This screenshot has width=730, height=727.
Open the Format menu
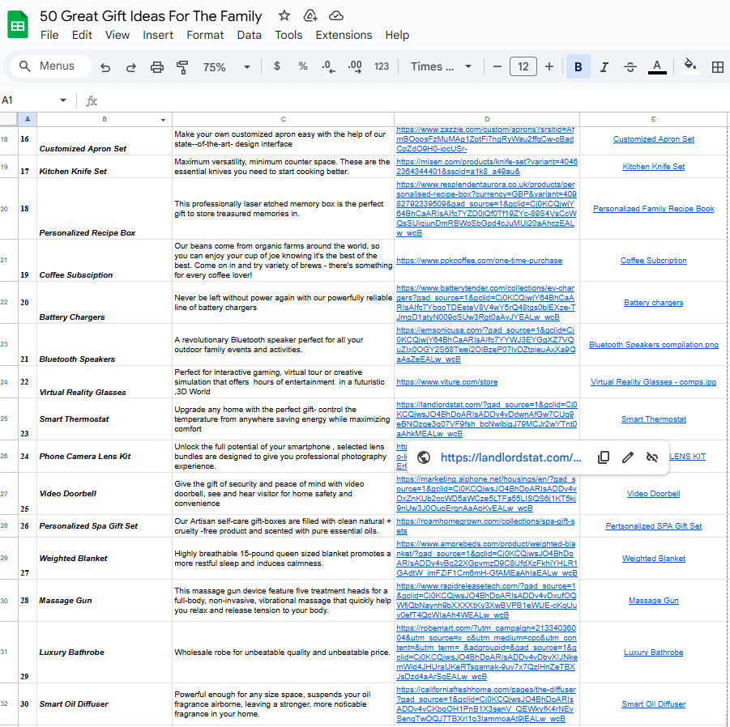point(205,35)
